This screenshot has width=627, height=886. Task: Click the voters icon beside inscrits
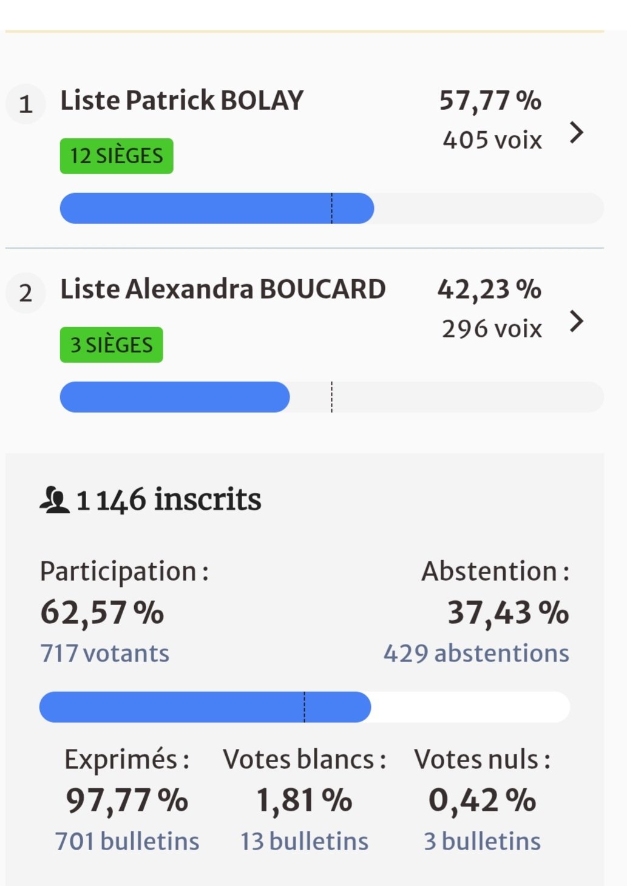pos(55,501)
